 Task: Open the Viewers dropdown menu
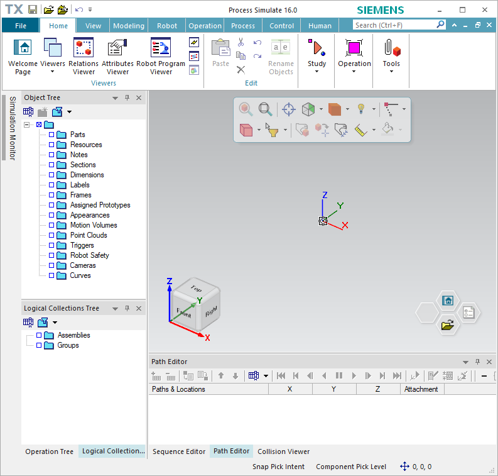click(x=53, y=57)
